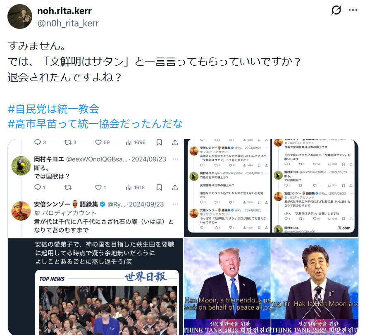Open noh.rita.kerr profile avatar
The height and width of the screenshot is (335, 372).
click(x=20, y=17)
